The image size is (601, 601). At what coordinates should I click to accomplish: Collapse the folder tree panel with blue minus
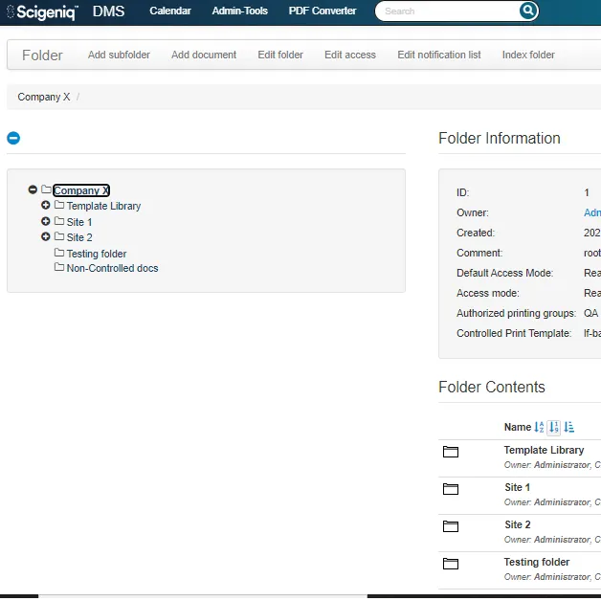tap(13, 138)
